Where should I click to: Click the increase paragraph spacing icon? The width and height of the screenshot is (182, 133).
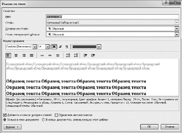pyautogui.click(x=68, y=55)
